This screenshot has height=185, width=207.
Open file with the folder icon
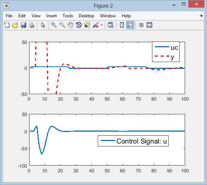click(x=15, y=25)
